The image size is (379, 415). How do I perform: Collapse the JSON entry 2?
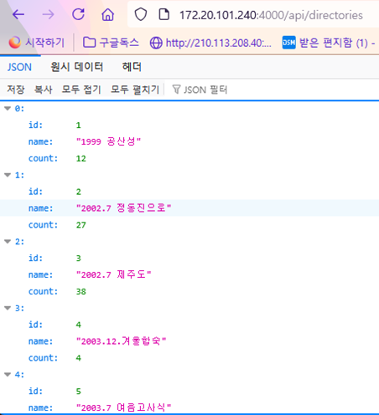click(x=8, y=242)
